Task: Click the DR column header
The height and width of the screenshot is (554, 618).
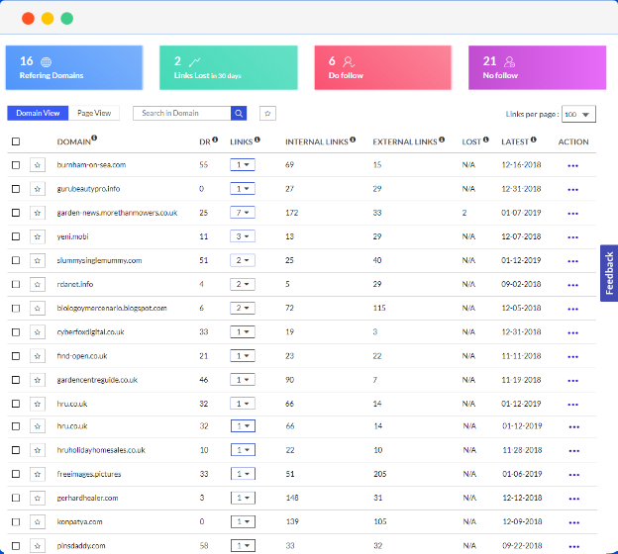Action: click(205, 142)
